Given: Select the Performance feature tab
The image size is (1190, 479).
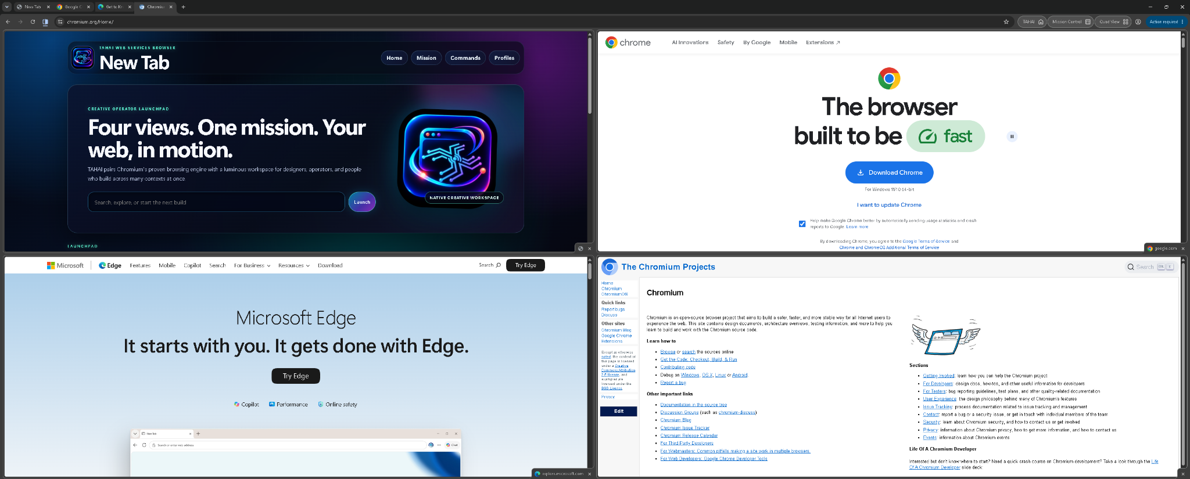Looking at the screenshot, I should pyautogui.click(x=288, y=405).
